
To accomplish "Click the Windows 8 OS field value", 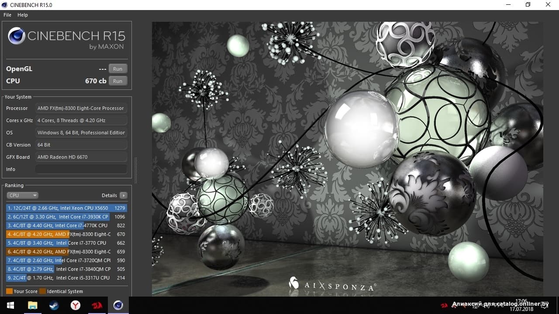I will pyautogui.click(x=81, y=133).
